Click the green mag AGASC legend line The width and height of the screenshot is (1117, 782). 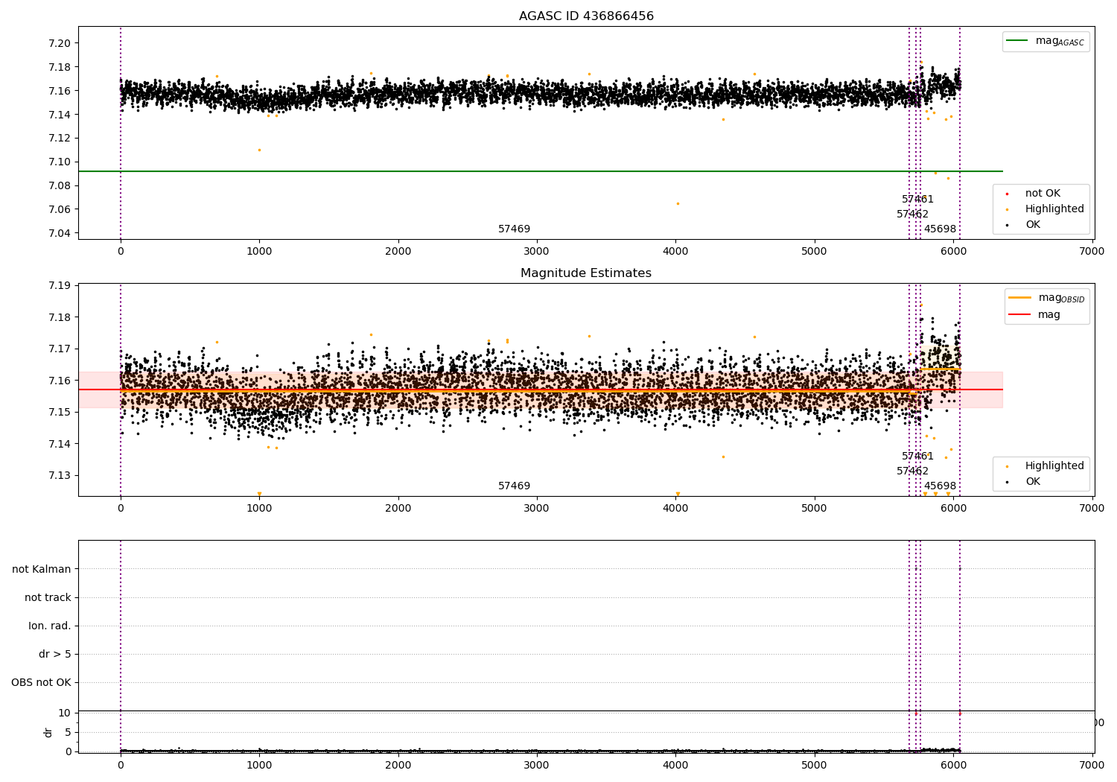[1016, 41]
